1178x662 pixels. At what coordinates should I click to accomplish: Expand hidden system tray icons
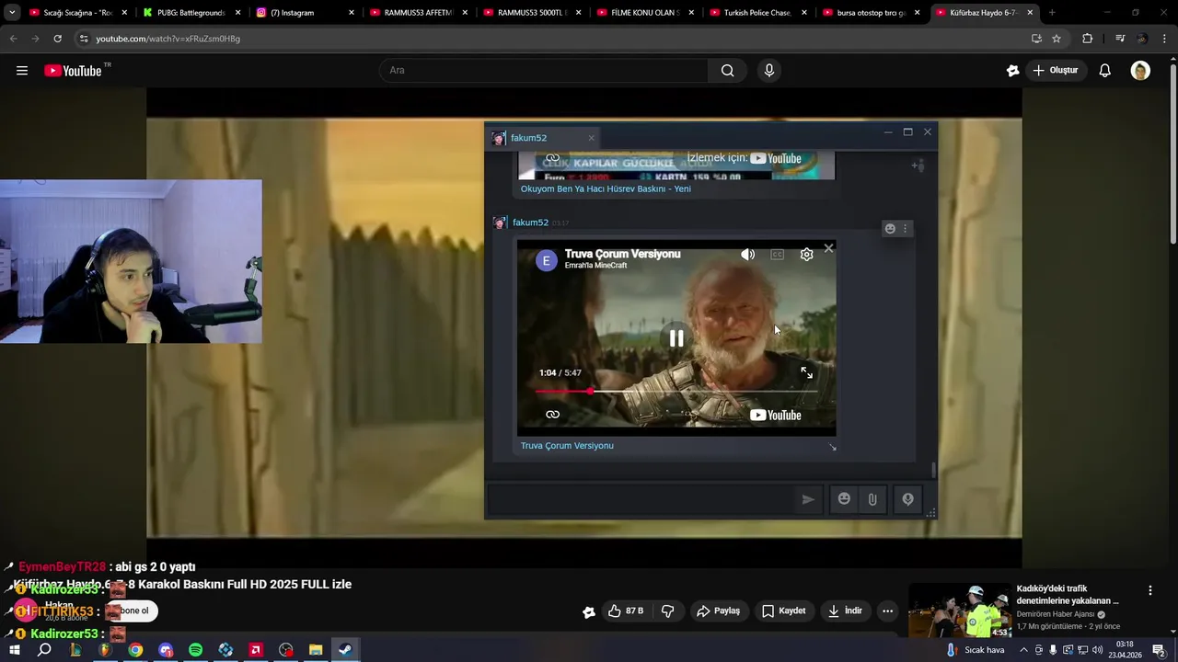1023,650
